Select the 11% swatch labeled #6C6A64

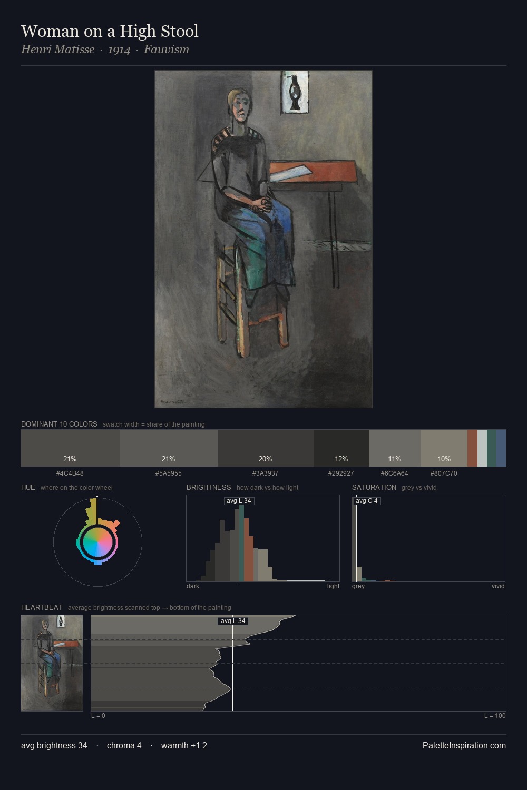click(395, 448)
